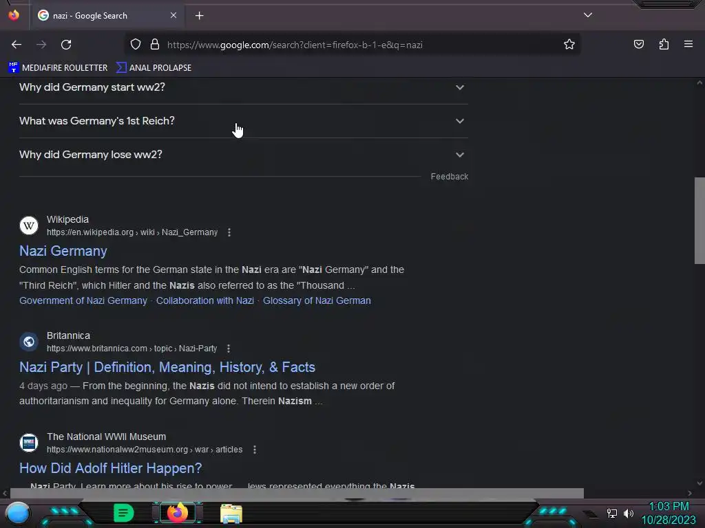Viewport: 705px width, 528px height.
Task: Open 'Collaboration with Nazi' sublink
Action: (x=205, y=301)
